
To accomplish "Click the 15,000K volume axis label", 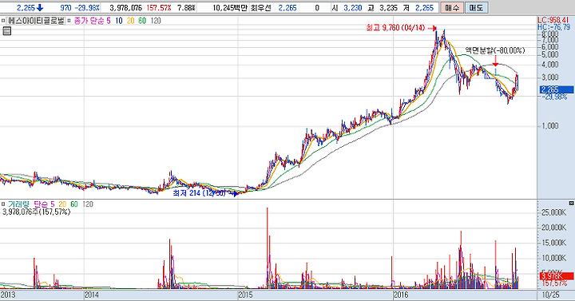I will [553, 243].
